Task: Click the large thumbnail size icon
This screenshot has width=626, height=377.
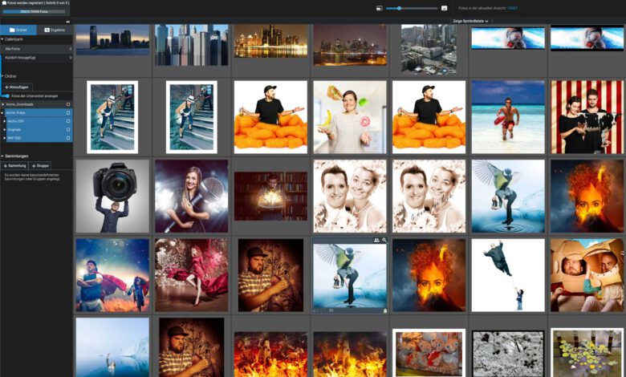Action: coord(444,8)
